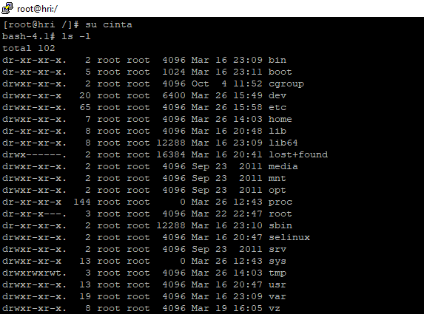The height and width of the screenshot is (314, 424).
Task: Click link count 65 in etc row
Action: click(85, 107)
